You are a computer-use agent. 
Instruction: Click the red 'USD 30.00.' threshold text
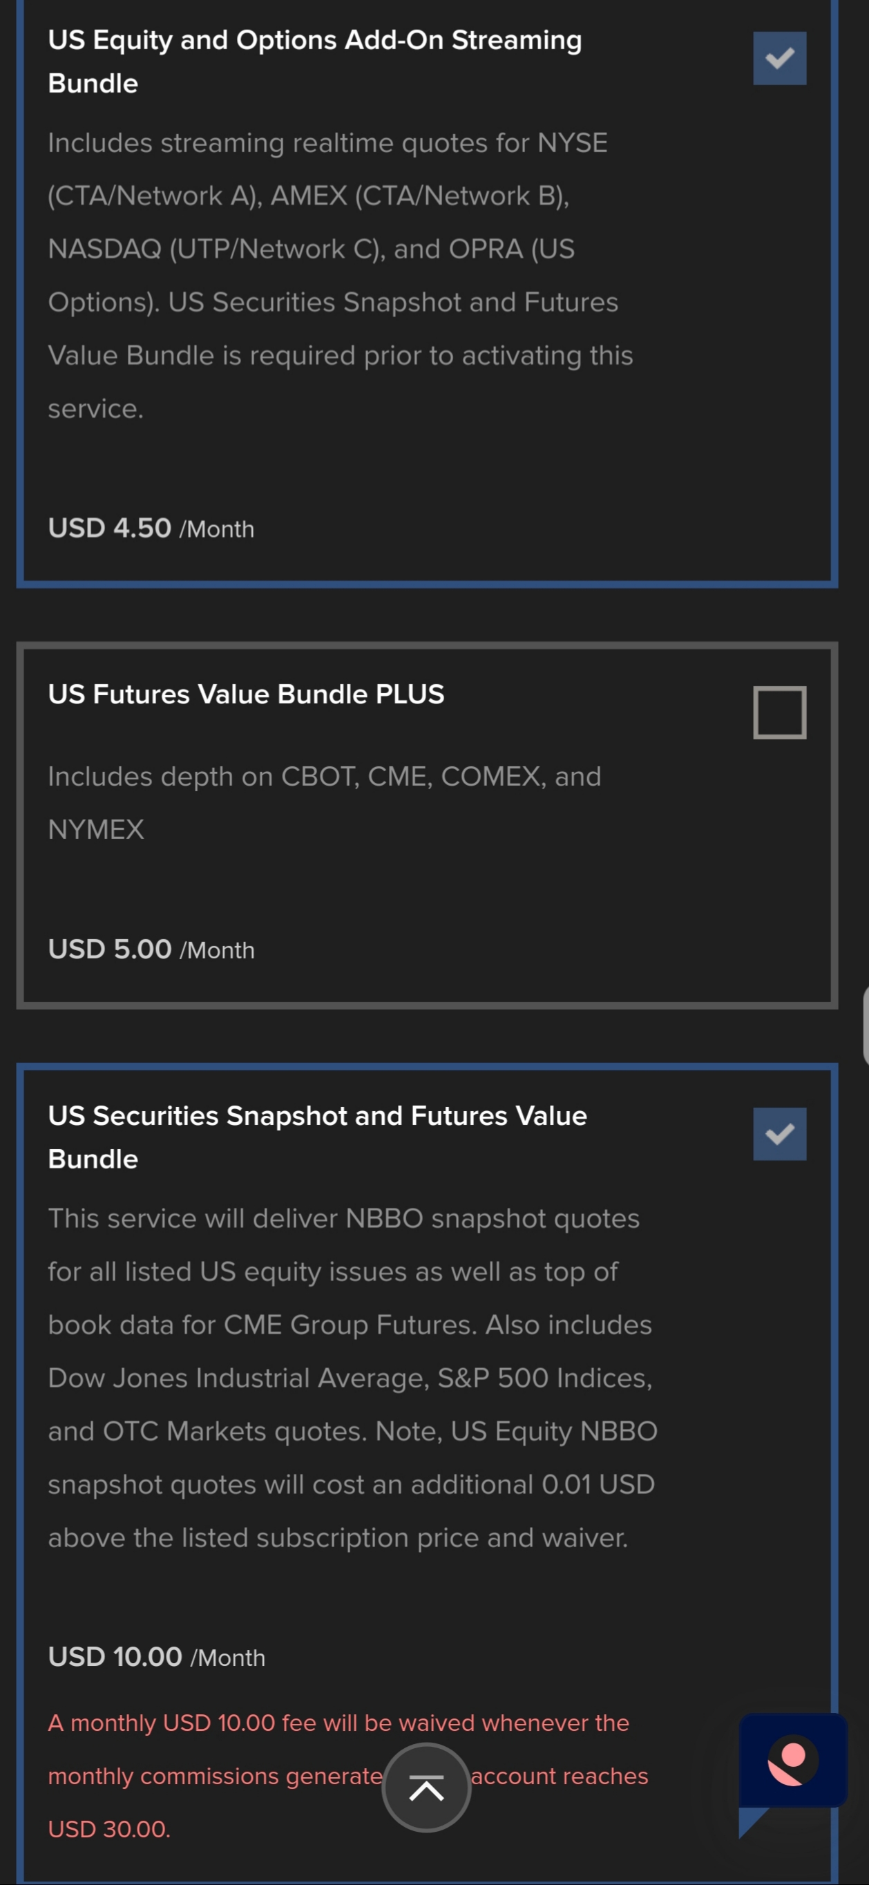[x=109, y=1828]
